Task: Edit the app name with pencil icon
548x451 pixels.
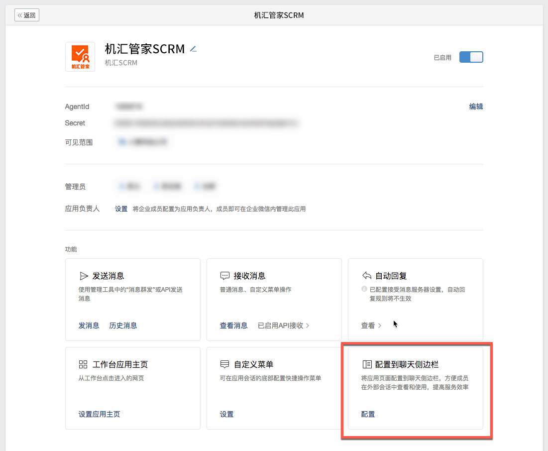Action: [193, 49]
